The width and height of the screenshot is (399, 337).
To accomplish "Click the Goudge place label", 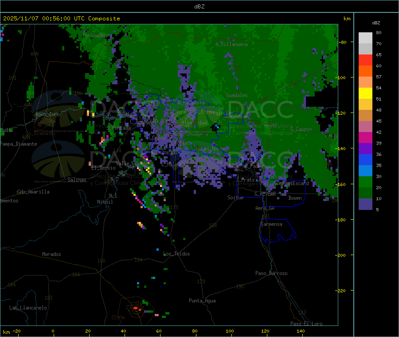I will tap(194, 134).
